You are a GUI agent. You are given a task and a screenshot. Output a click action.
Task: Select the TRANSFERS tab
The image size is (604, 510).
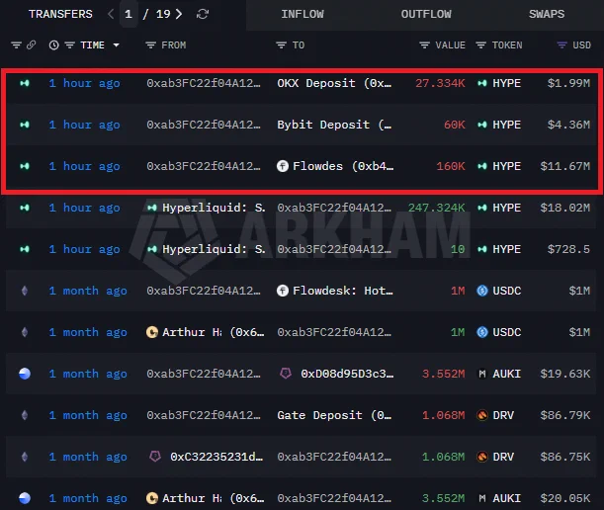[x=60, y=14]
